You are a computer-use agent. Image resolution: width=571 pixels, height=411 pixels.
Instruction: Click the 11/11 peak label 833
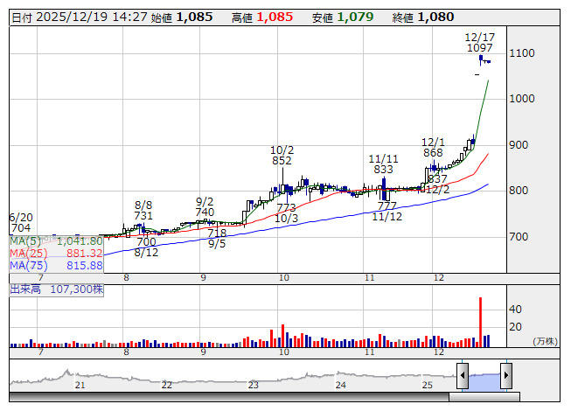(x=383, y=170)
